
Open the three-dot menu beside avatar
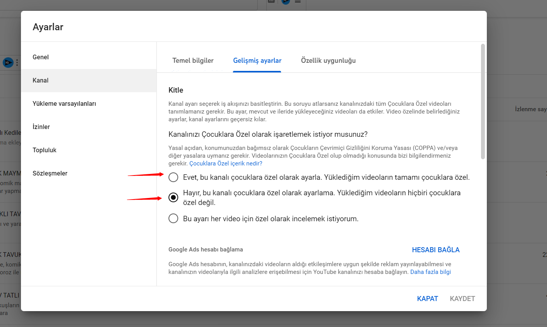coord(17,62)
